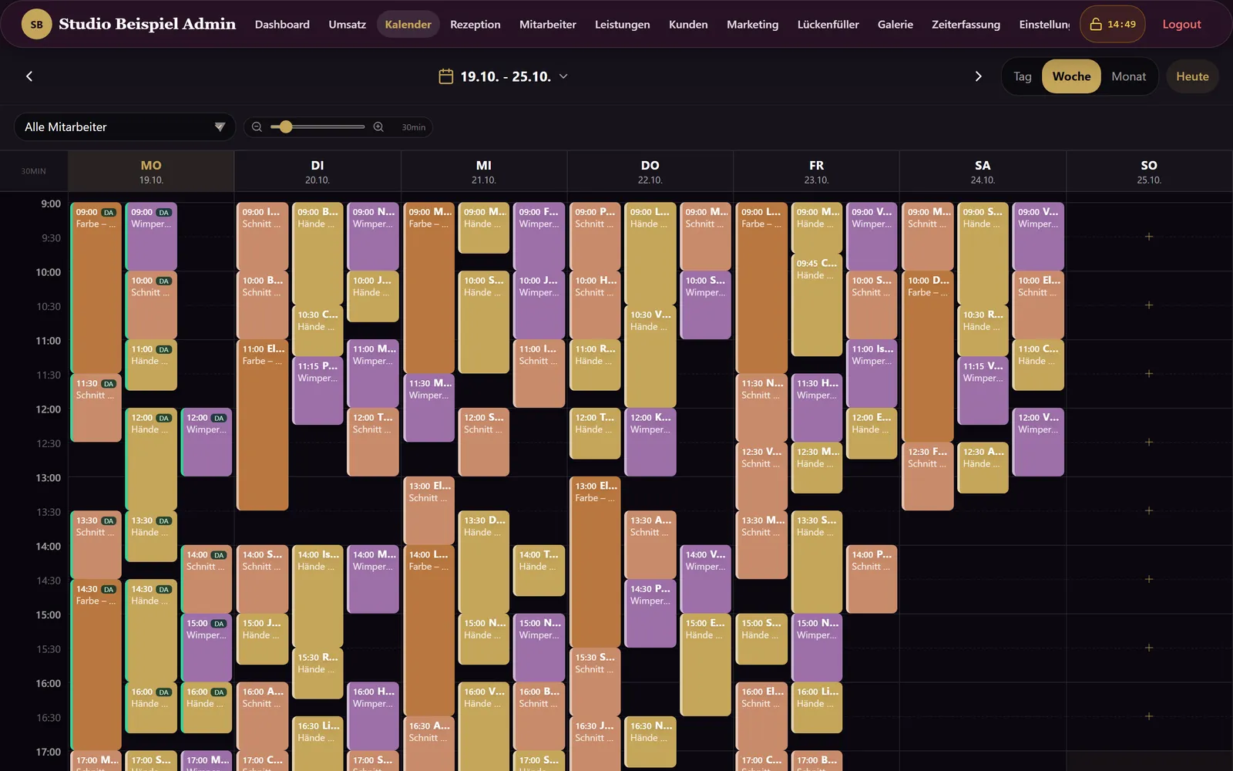Screen dimensions: 1233x771
Task: Select the MI 21.10. day header
Action: tap(484, 171)
